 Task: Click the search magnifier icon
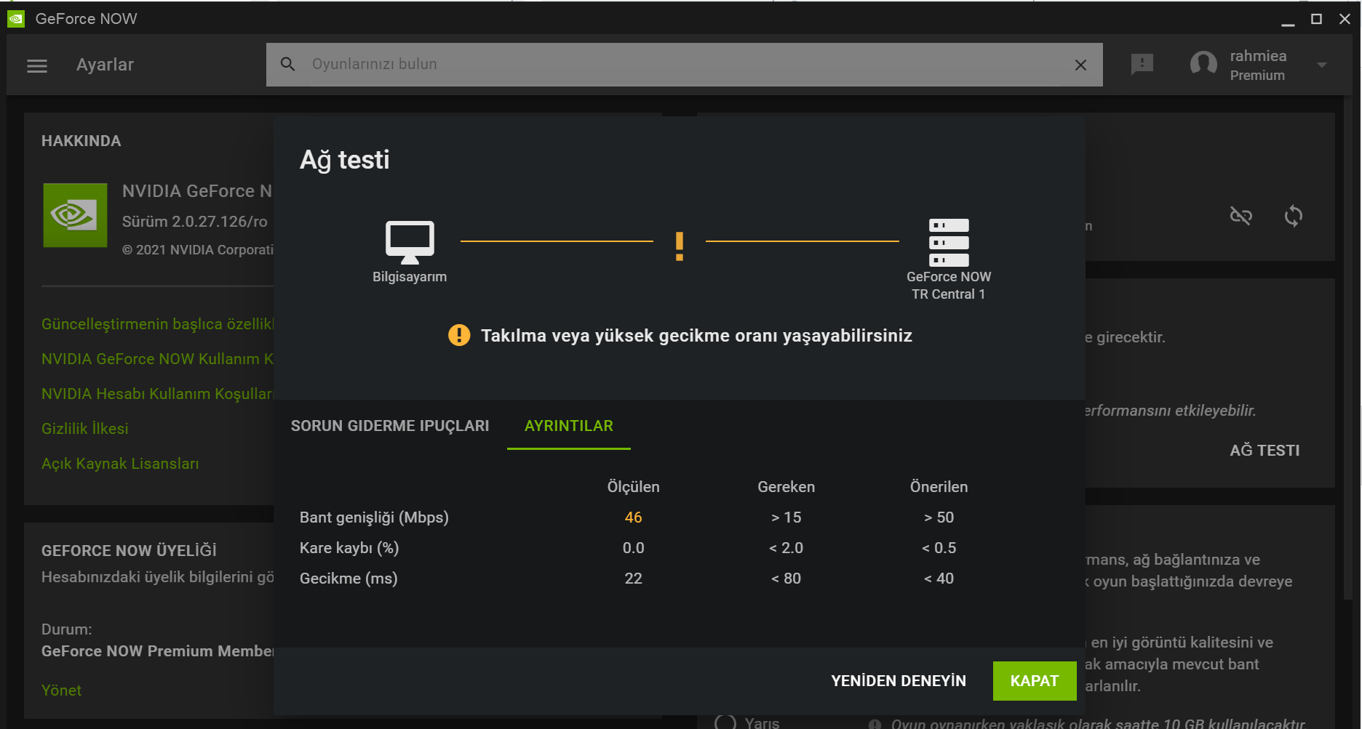(x=288, y=64)
